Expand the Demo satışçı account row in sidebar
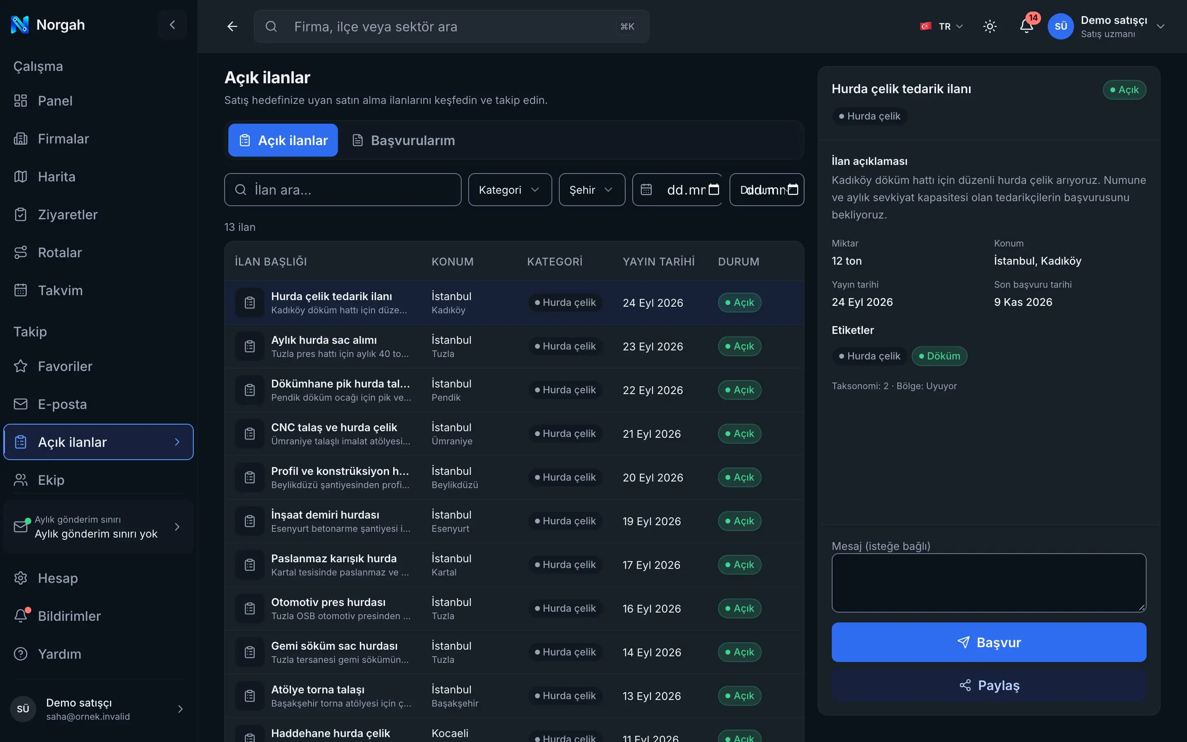Viewport: 1187px width, 742px height. coord(98,709)
